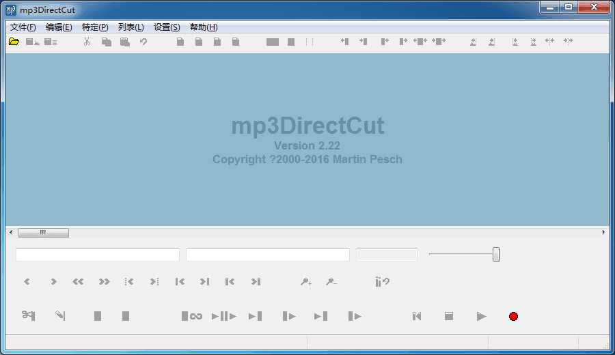Click the zoom out magnifier minus icon
Image resolution: width=615 pixels, height=355 pixels.
coord(331,282)
